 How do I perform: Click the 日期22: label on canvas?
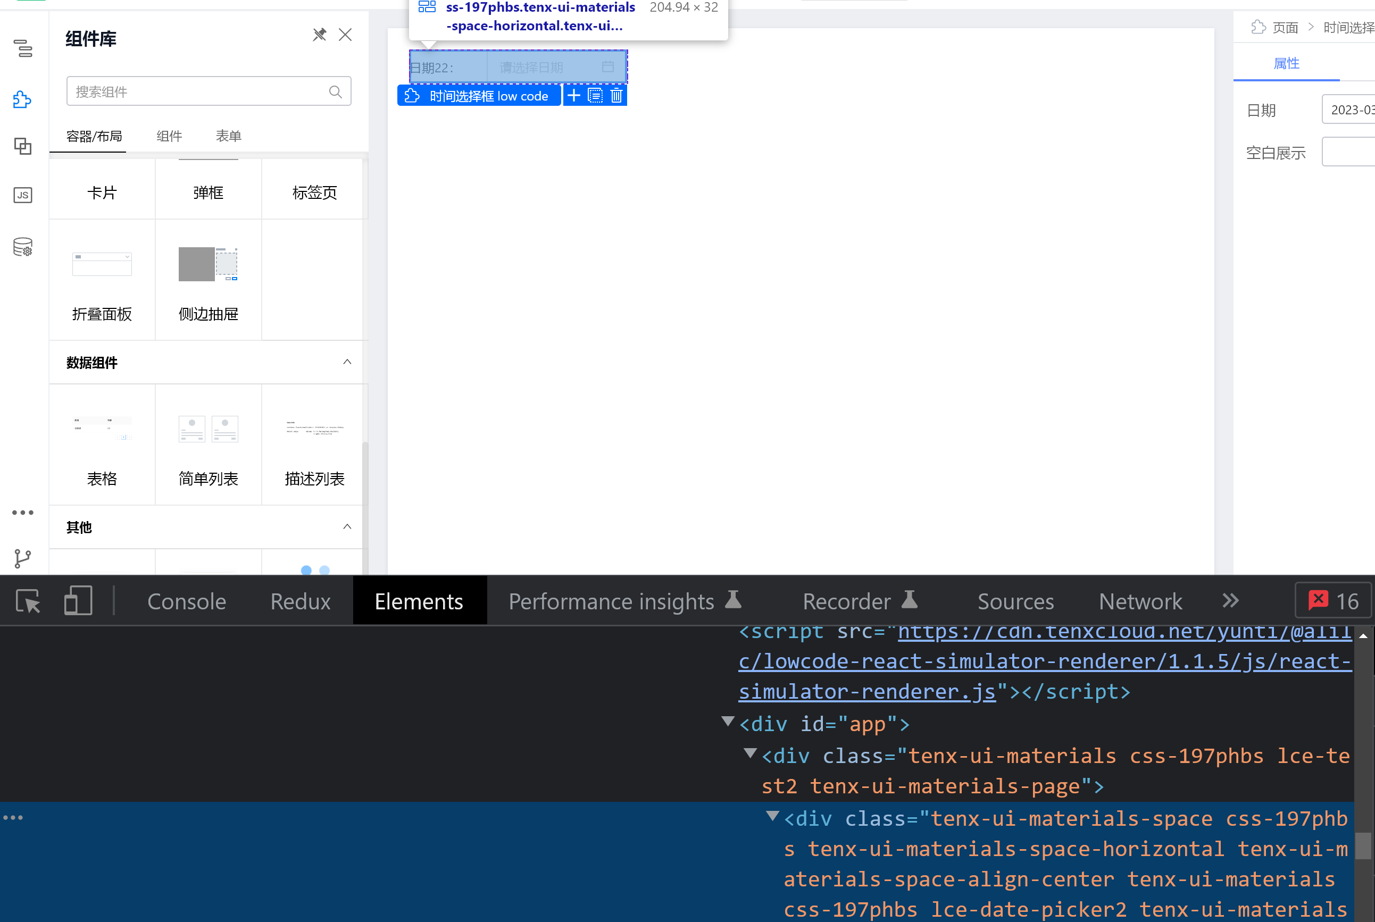click(432, 68)
